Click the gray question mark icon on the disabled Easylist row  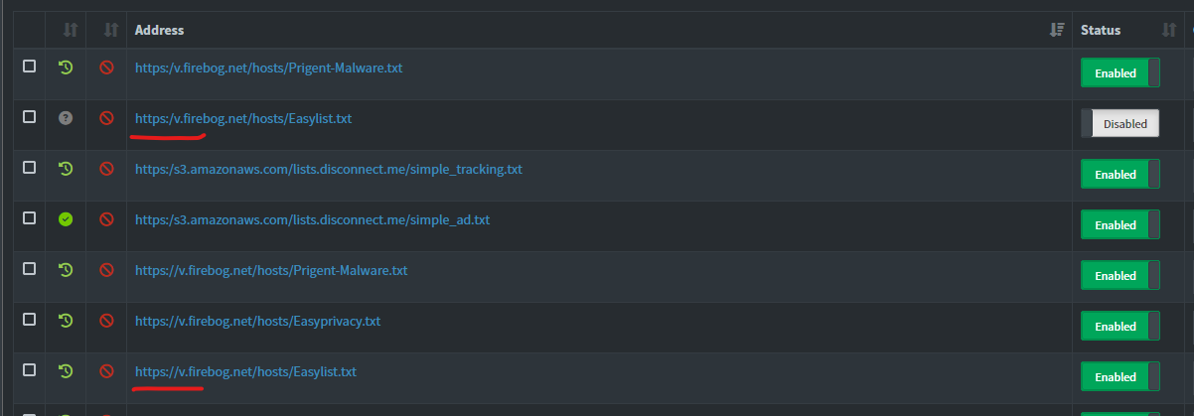66,118
